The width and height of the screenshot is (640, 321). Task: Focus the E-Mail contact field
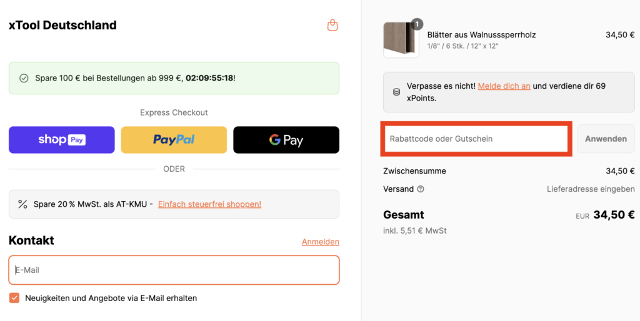(174, 270)
